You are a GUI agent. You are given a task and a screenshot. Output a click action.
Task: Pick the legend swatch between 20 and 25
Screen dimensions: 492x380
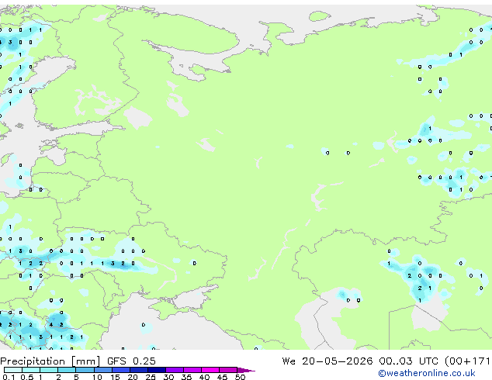(139, 370)
